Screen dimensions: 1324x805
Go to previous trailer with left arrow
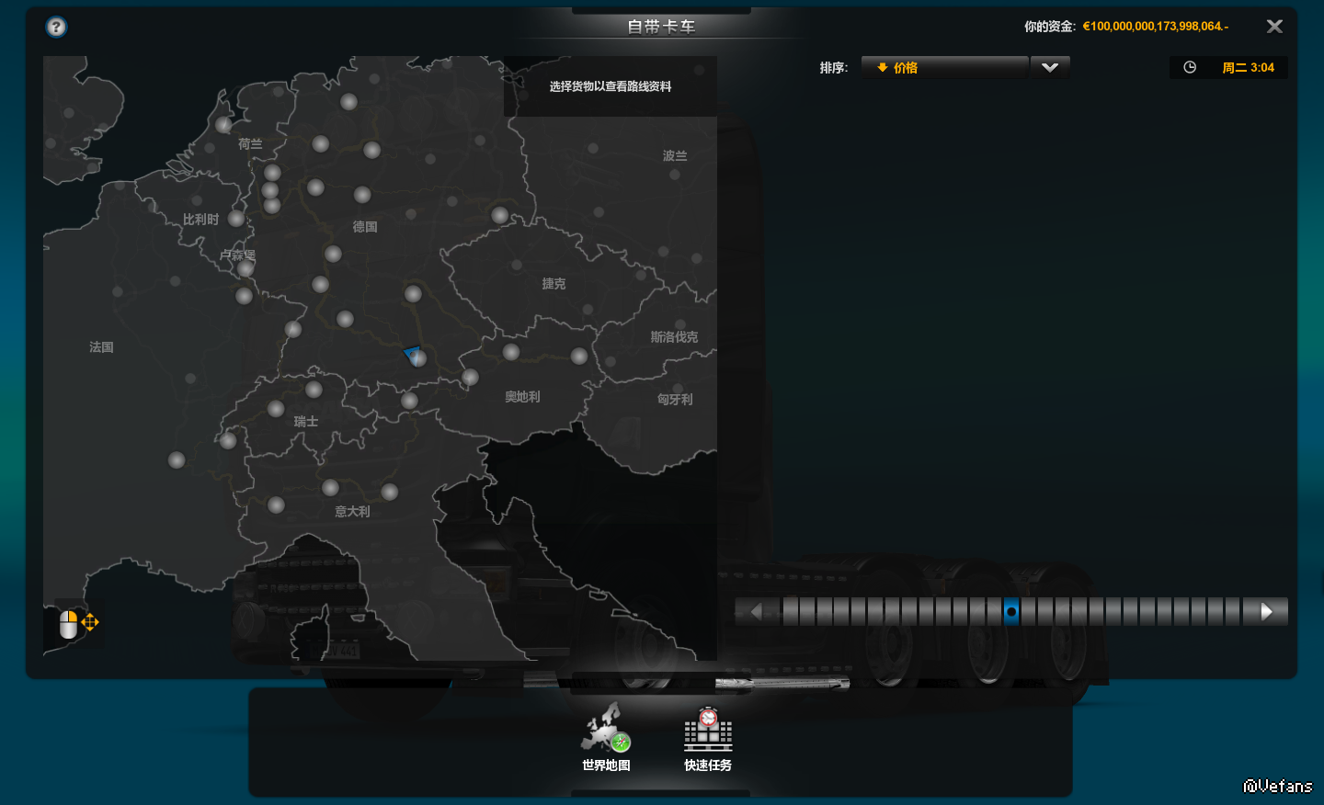point(757,611)
